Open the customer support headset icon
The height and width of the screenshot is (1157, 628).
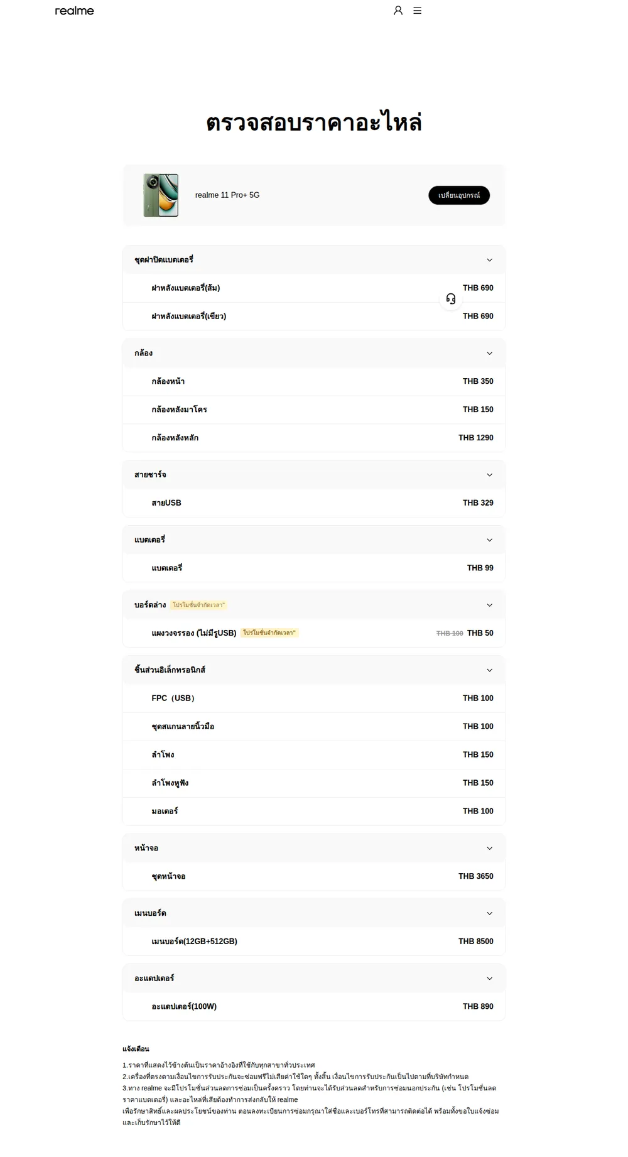[451, 299]
